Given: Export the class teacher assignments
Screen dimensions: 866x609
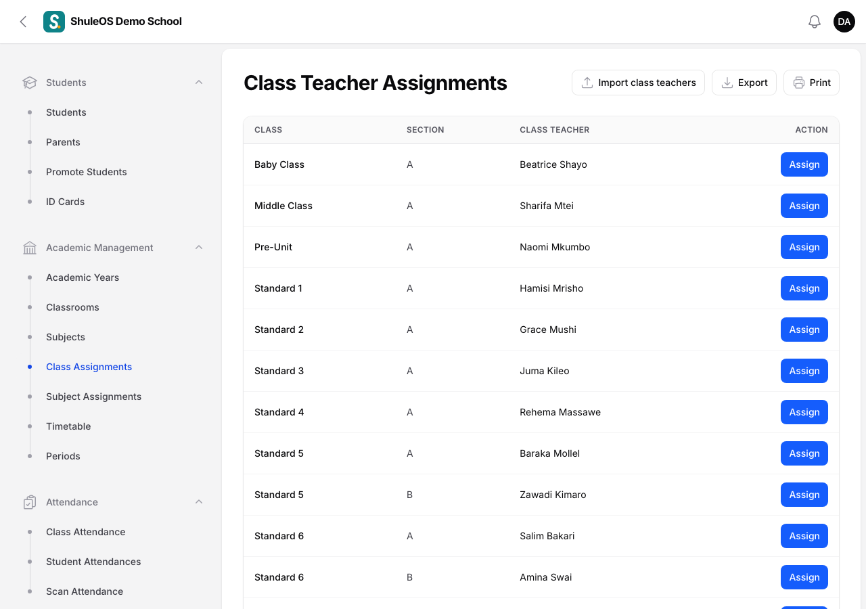Looking at the screenshot, I should coord(744,83).
